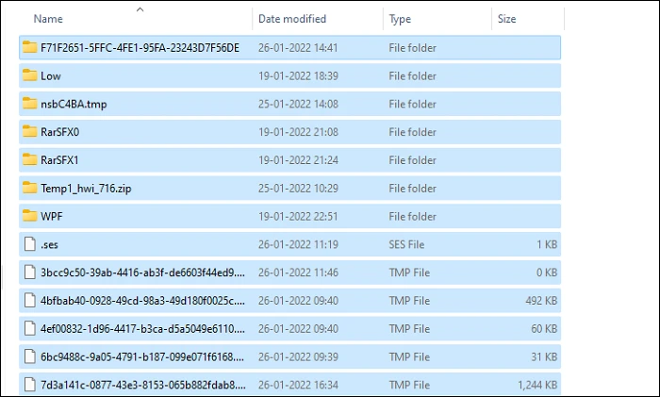Viewport: 660px width, 397px height.
Task: Sort files by Size column header
Action: click(x=507, y=19)
